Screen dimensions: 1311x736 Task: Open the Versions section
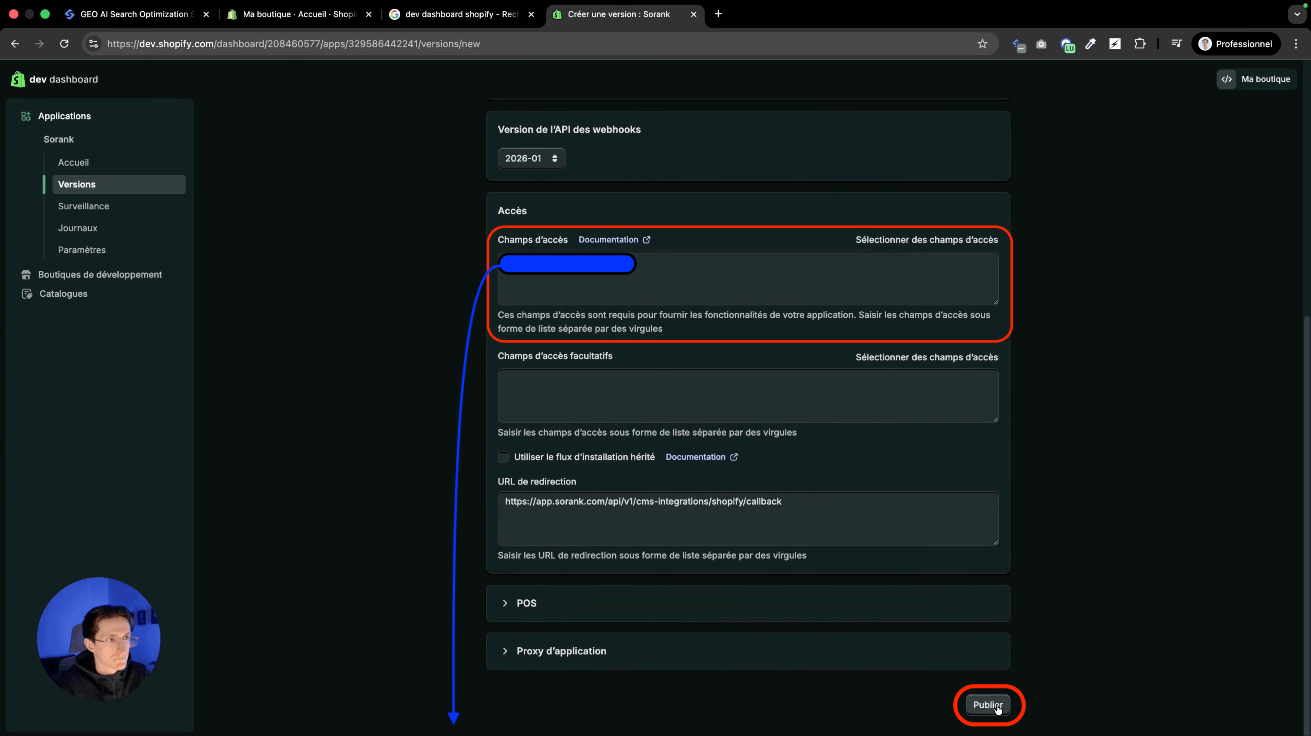point(119,185)
